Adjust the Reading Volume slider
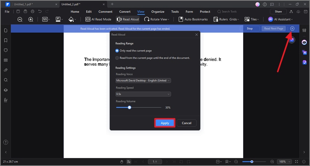The image size is (310, 166). 139,108
